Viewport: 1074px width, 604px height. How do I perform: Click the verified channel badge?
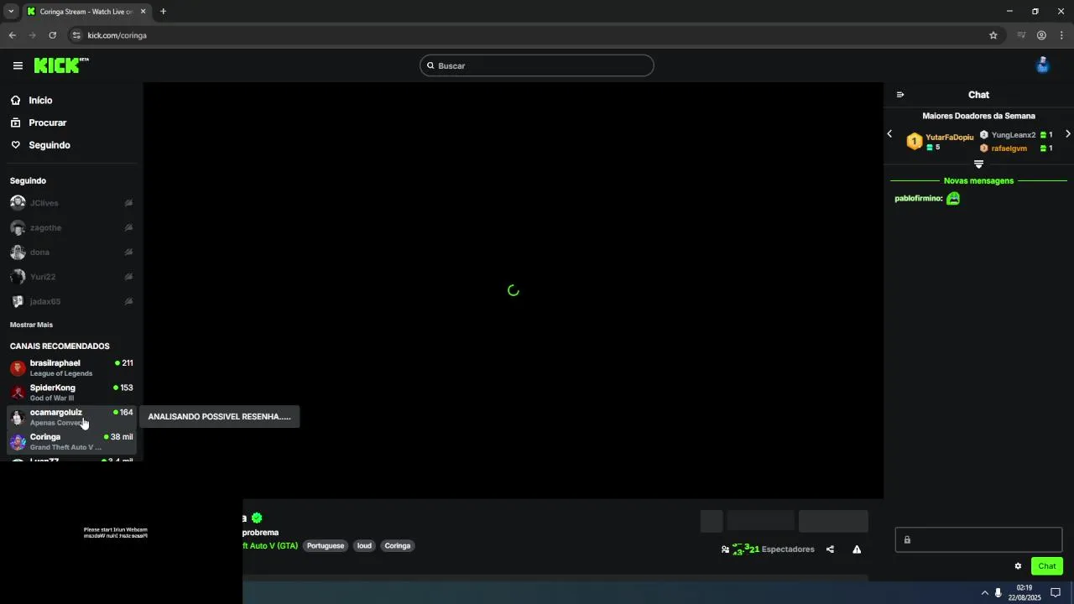257,518
